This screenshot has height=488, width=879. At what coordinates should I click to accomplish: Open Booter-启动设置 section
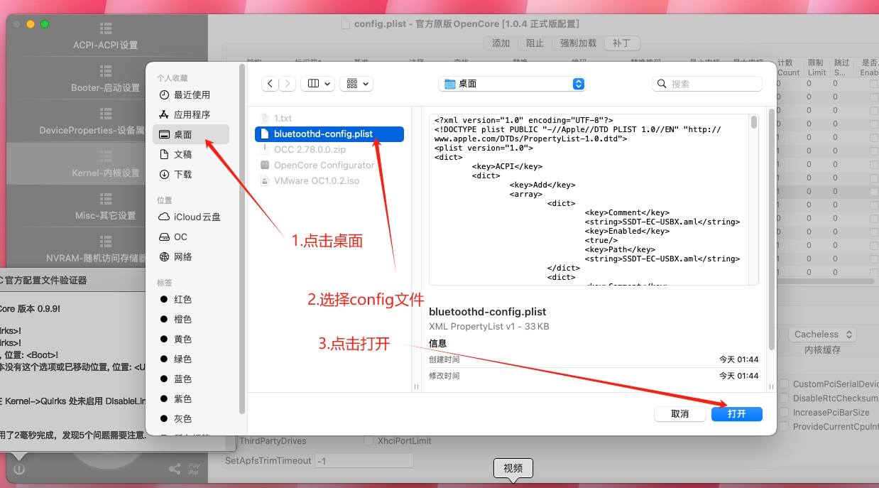106,78
